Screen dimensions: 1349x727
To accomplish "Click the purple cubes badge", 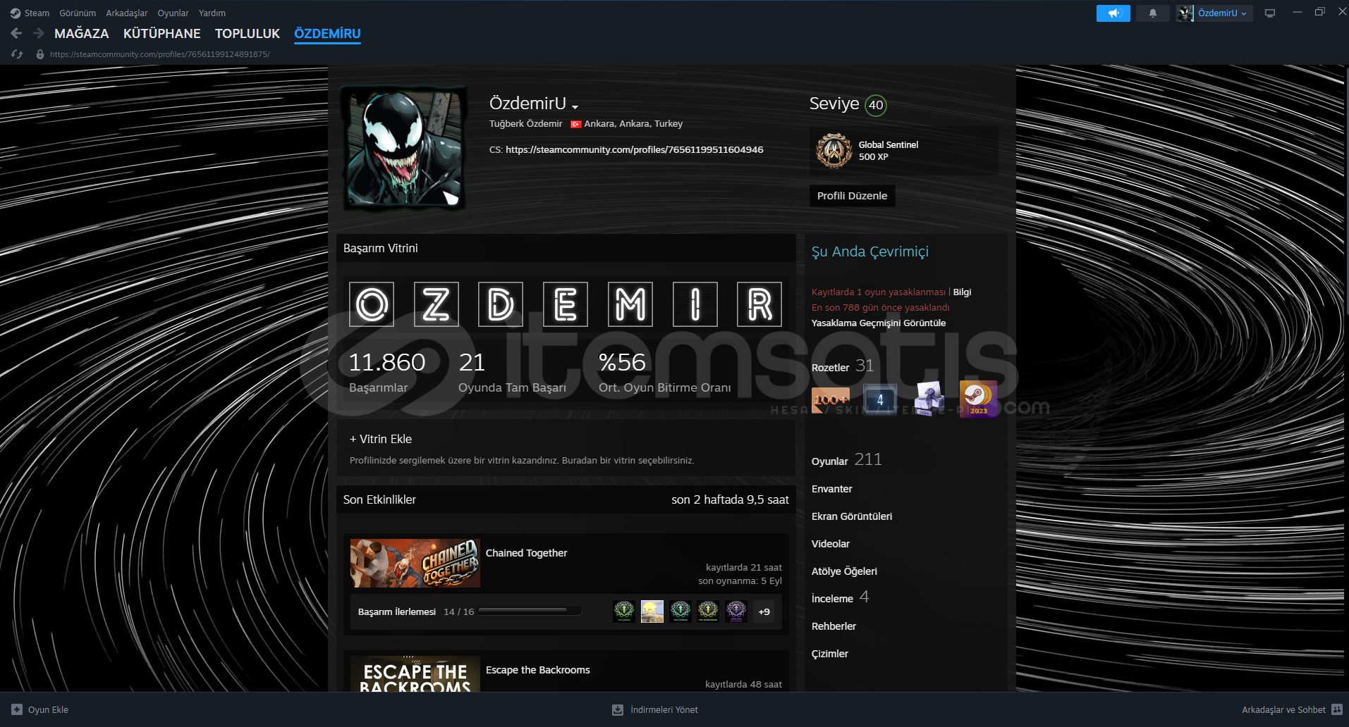I will click(929, 399).
